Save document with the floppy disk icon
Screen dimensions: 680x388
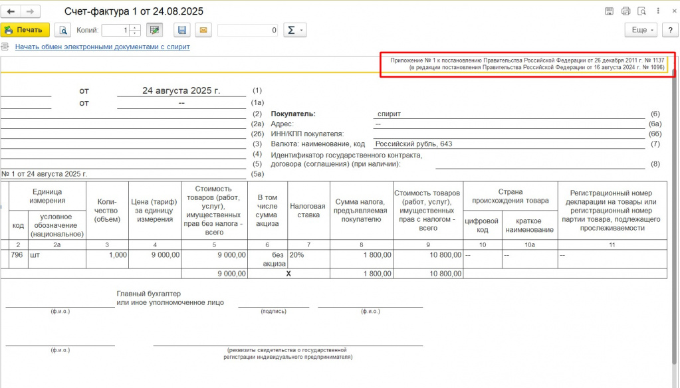182,30
